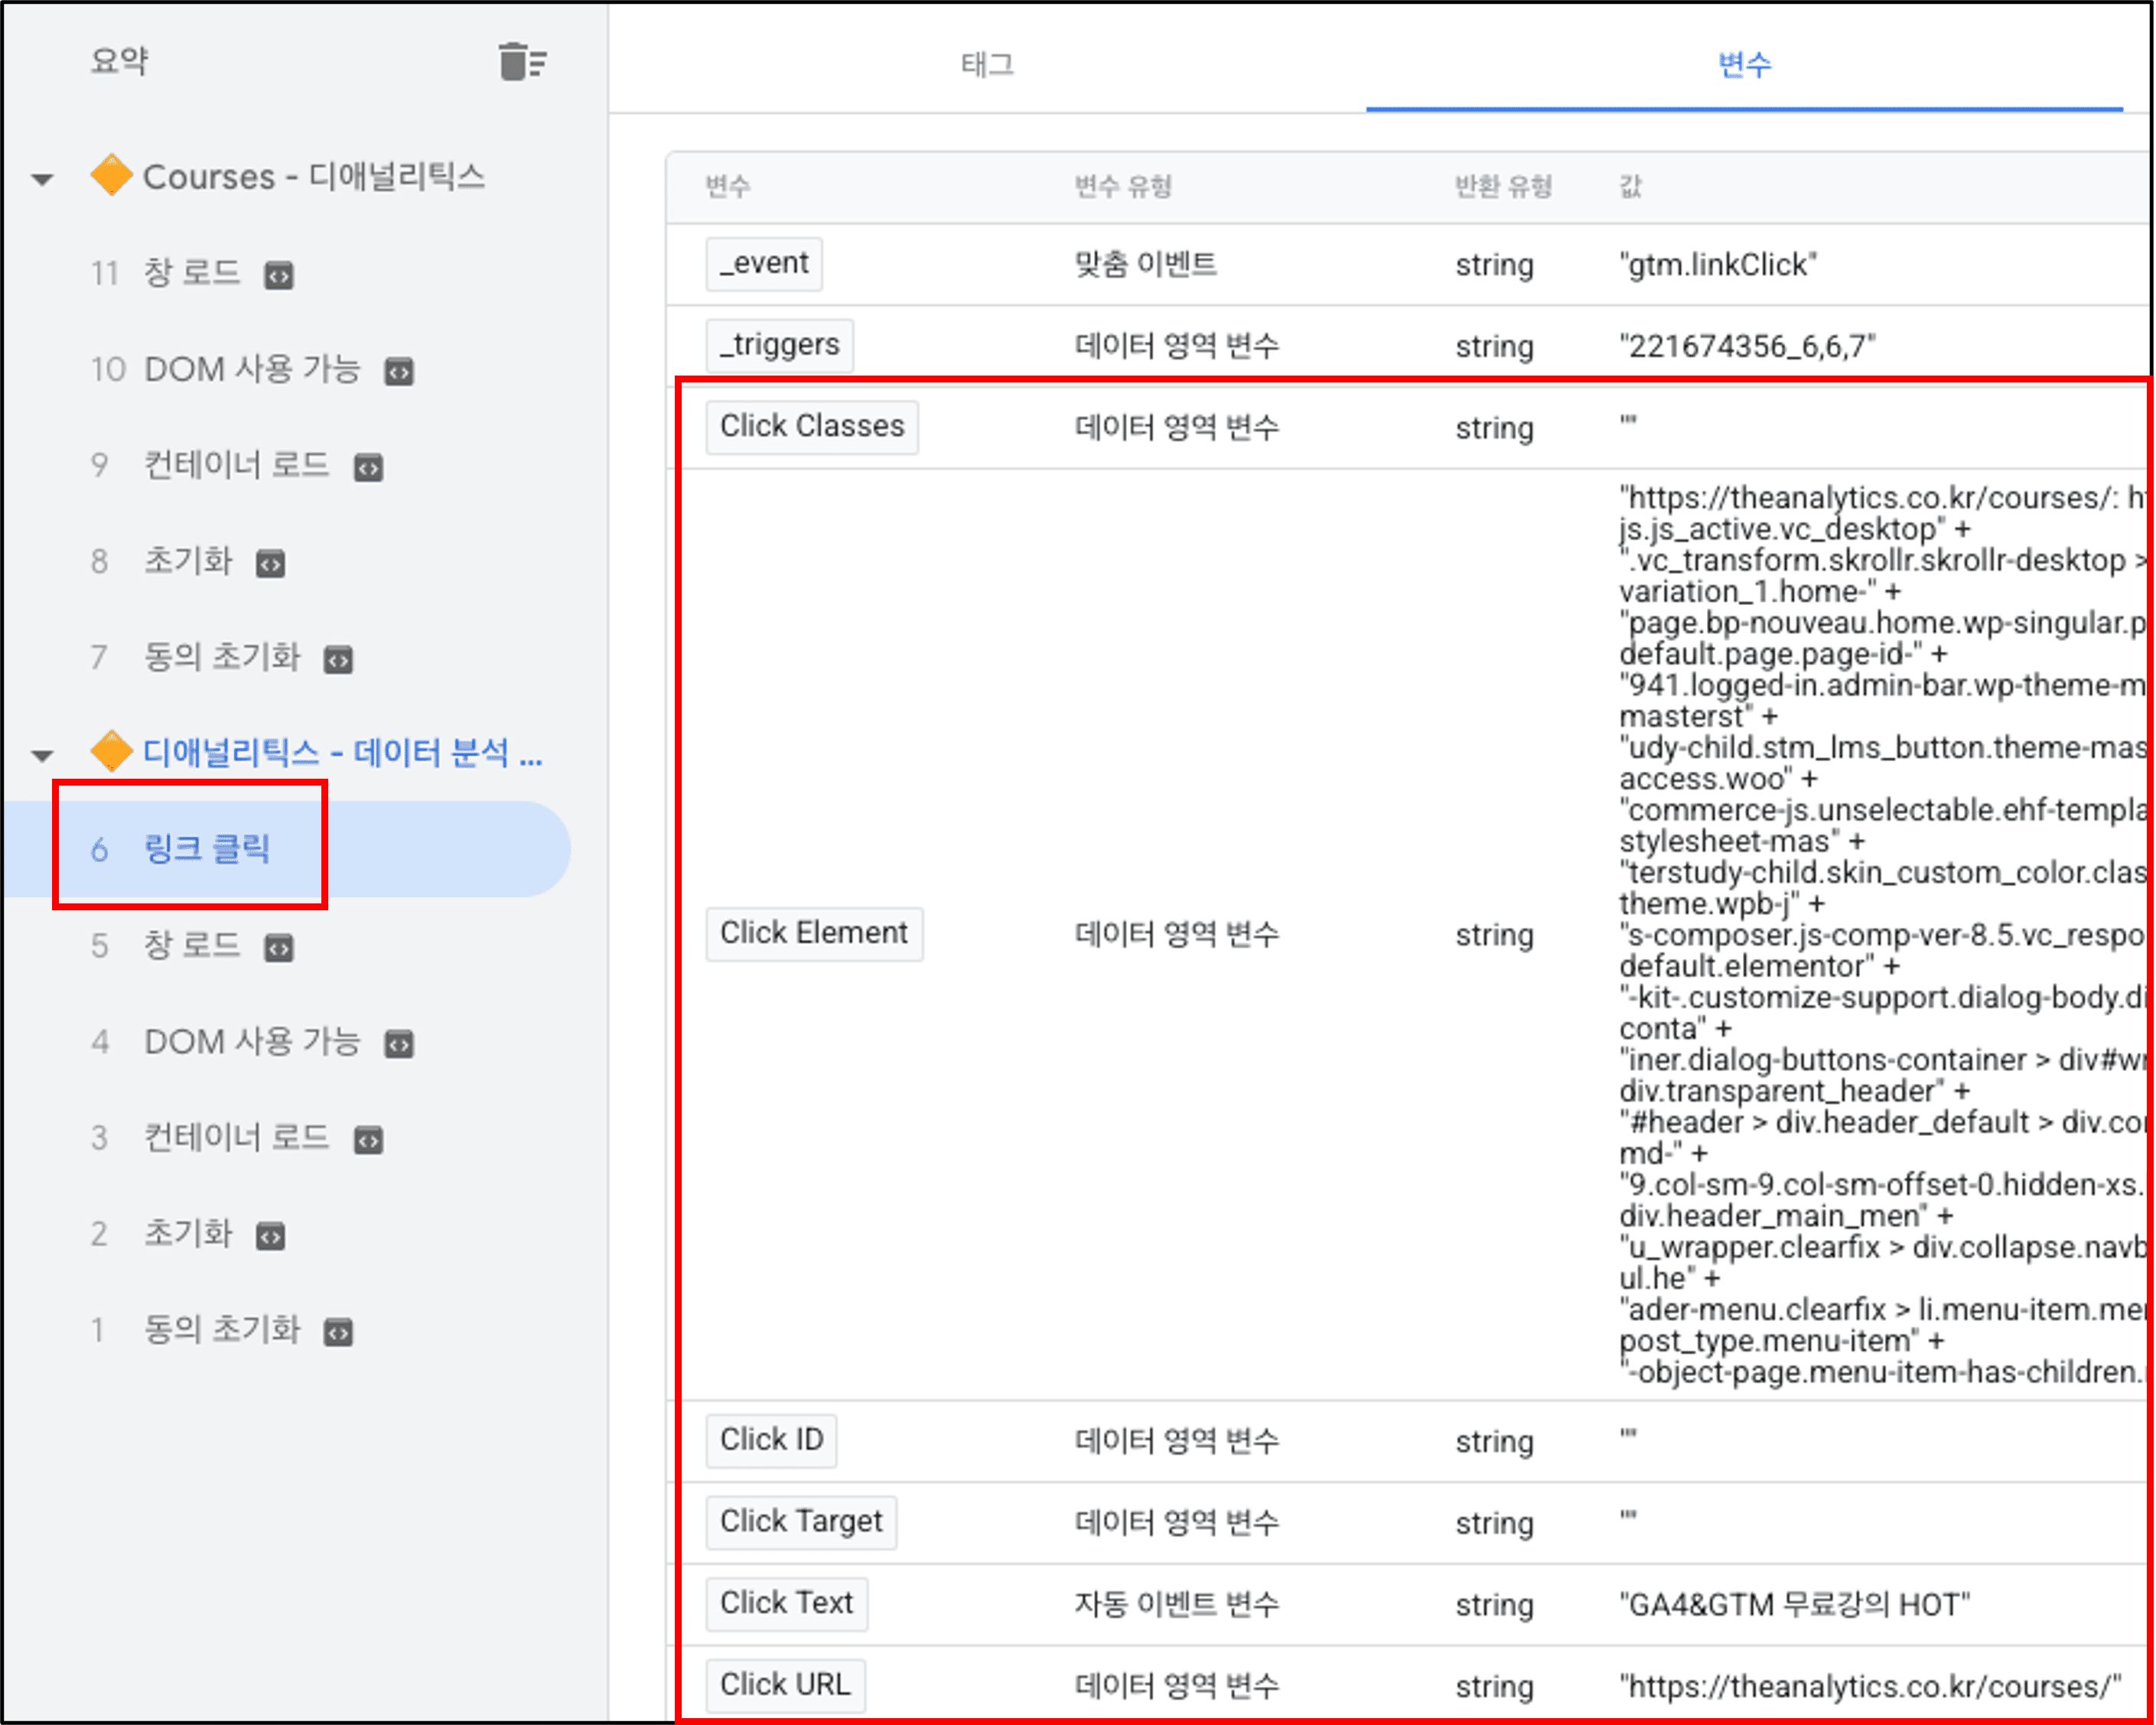Open the _triggers variable chip
This screenshot has height=1725, width=2156.
tap(780, 345)
